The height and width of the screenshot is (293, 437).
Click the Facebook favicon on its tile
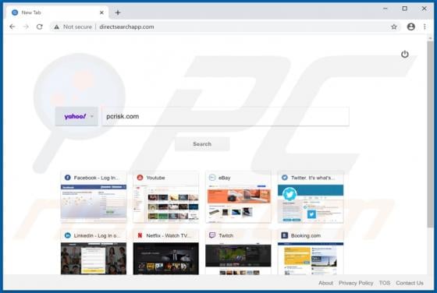(x=67, y=178)
